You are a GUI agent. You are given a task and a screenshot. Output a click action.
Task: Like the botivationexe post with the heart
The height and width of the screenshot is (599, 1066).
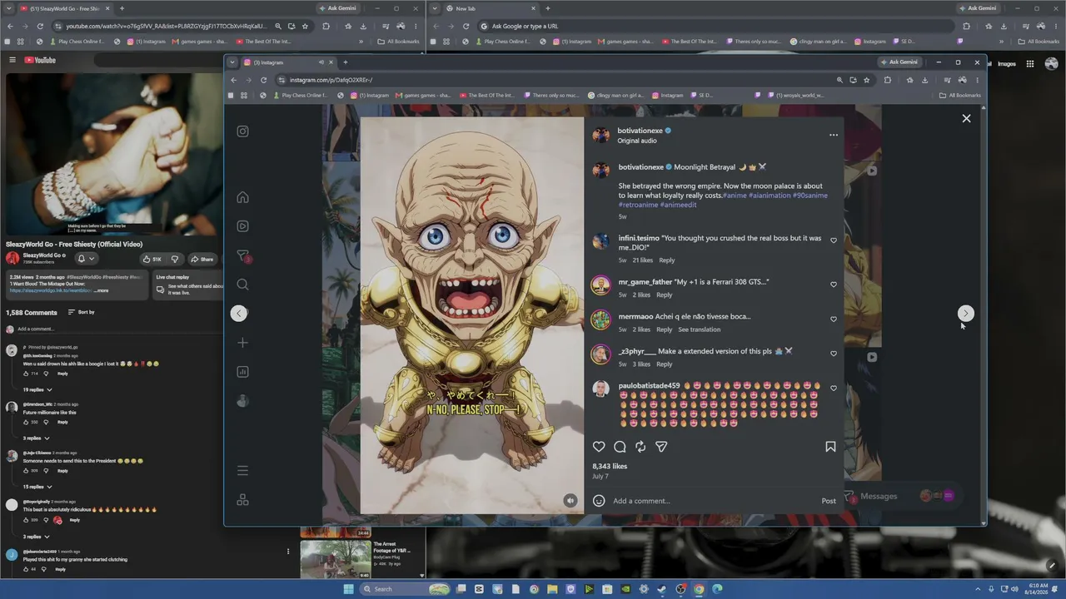(x=599, y=447)
